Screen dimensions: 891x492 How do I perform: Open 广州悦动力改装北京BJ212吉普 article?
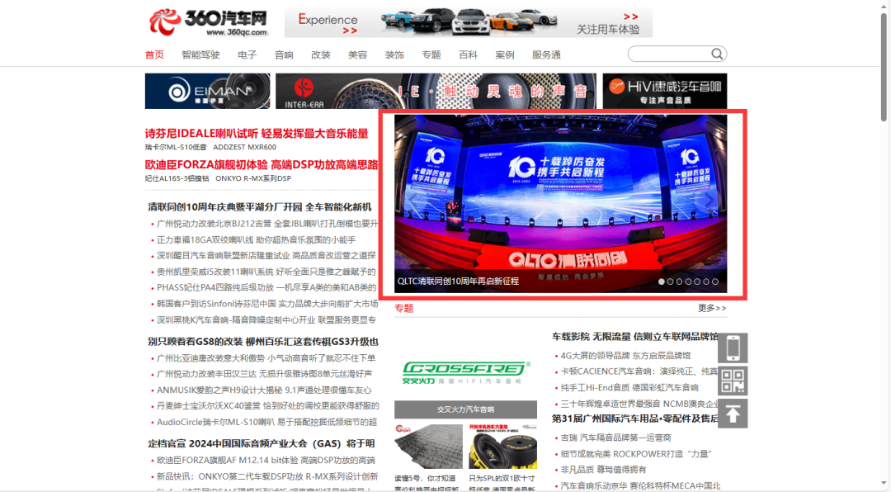[267, 224]
